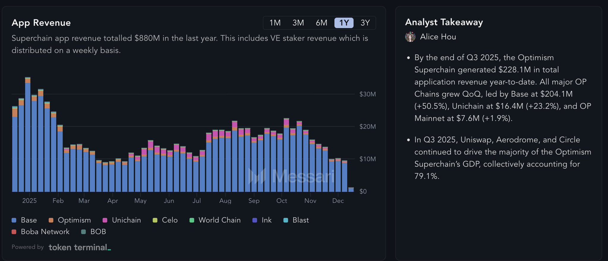Screen dimensions: 608x261
Task: Select the 1M time range tab
Action: coord(275,23)
